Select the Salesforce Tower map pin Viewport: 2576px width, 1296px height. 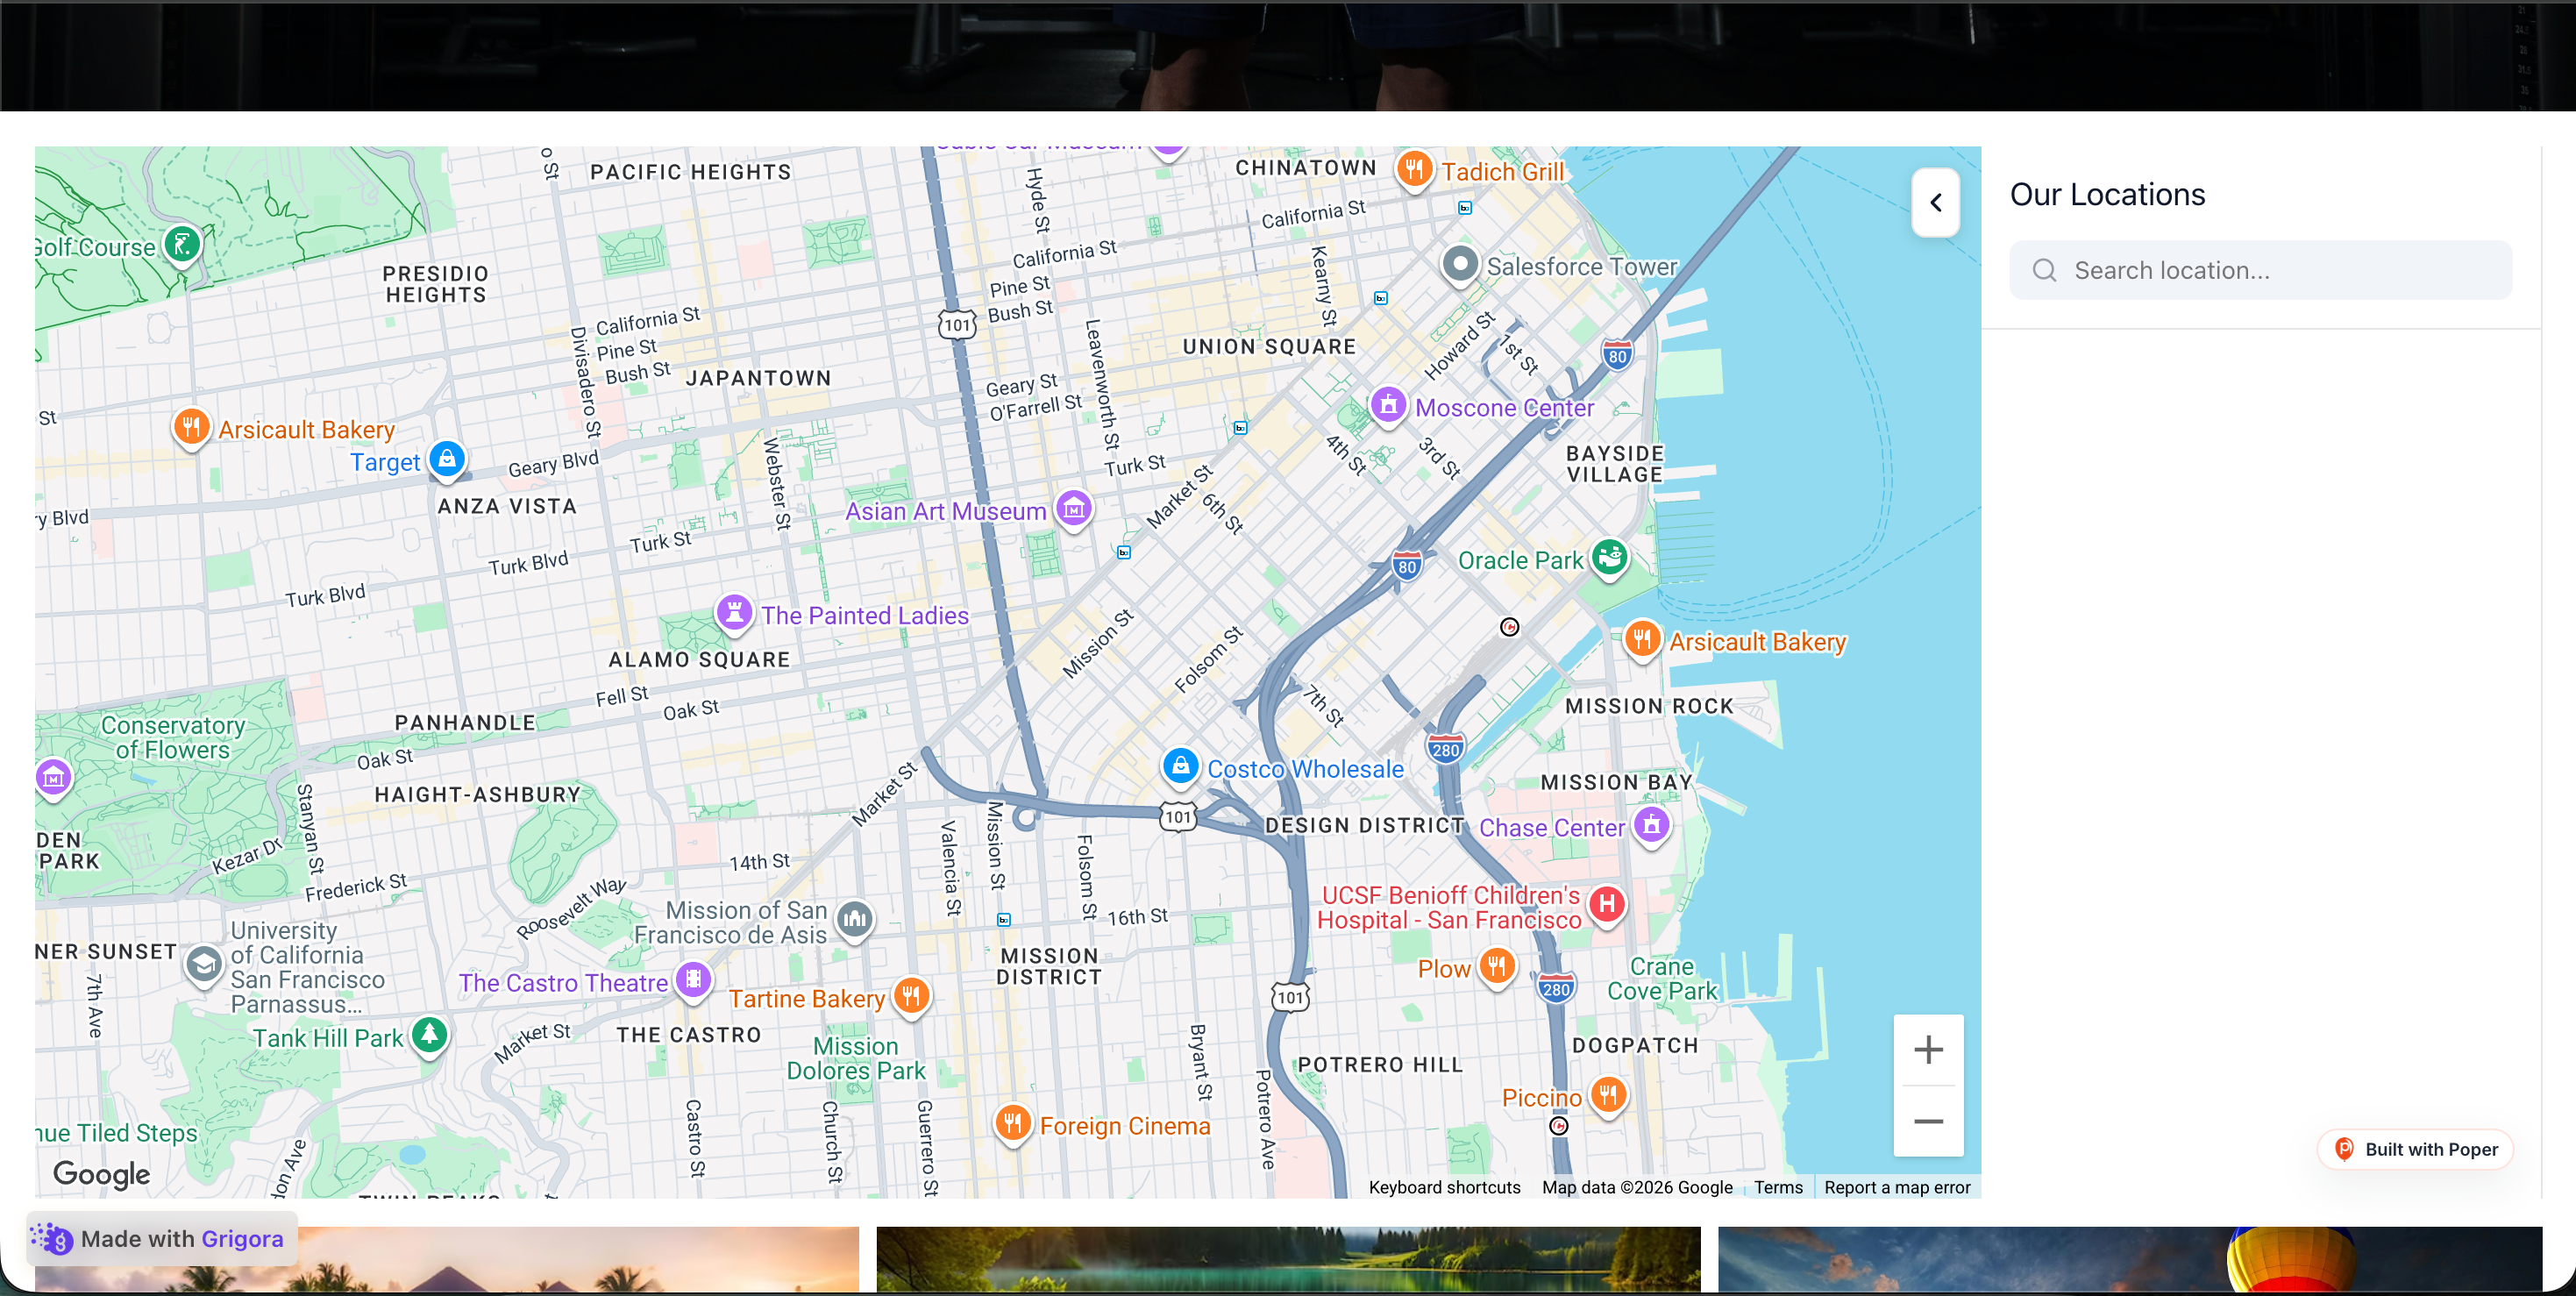[1460, 265]
